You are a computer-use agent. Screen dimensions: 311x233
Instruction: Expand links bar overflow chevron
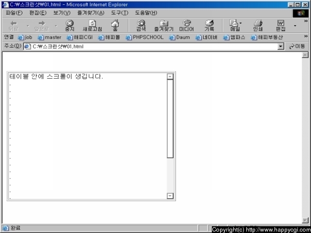(x=306, y=36)
